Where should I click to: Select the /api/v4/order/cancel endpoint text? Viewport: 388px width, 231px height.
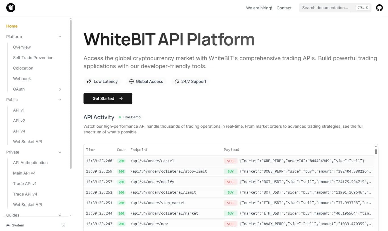152,161
